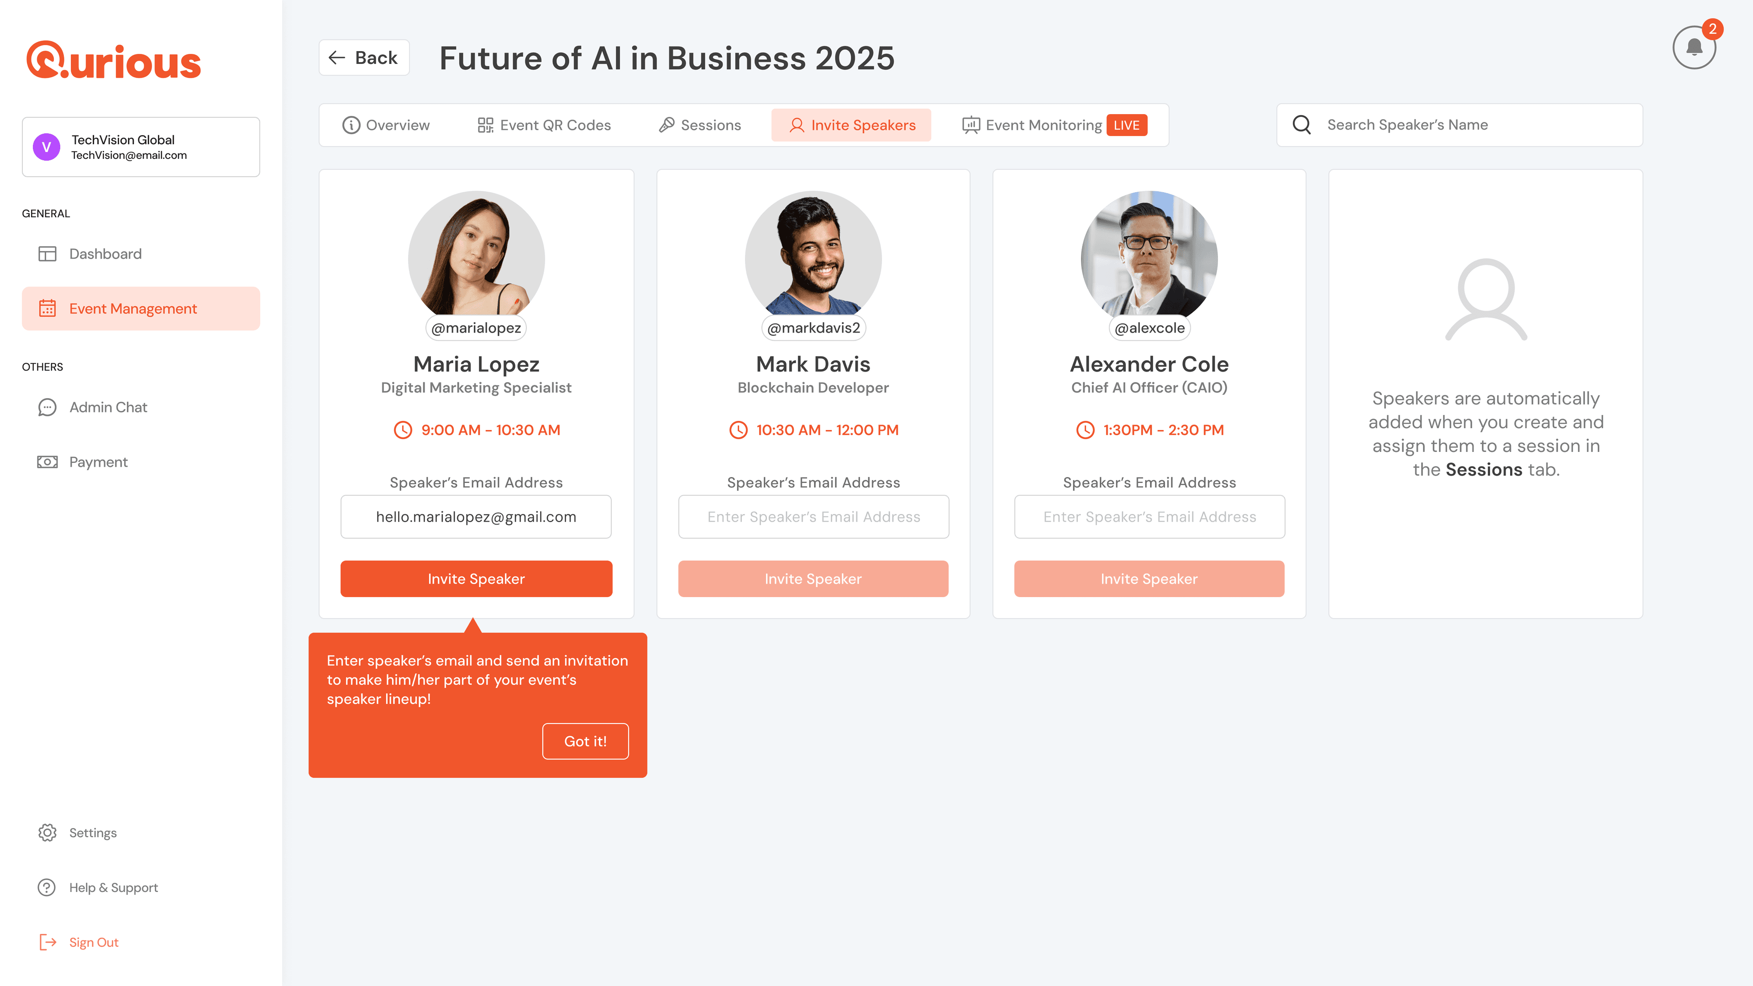
Task: Go back using the Back button
Action: point(364,58)
